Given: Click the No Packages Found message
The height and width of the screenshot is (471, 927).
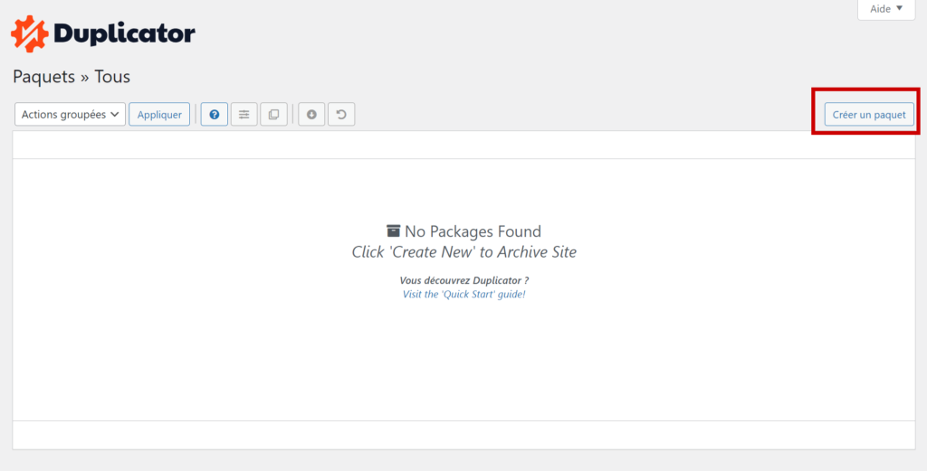Looking at the screenshot, I should pyautogui.click(x=473, y=231).
